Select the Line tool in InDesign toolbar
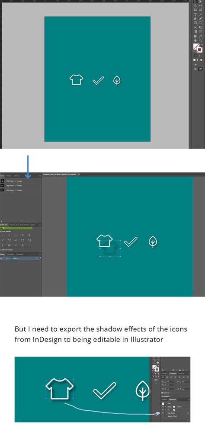The height and width of the screenshot is (448, 205). tap(200, 14)
